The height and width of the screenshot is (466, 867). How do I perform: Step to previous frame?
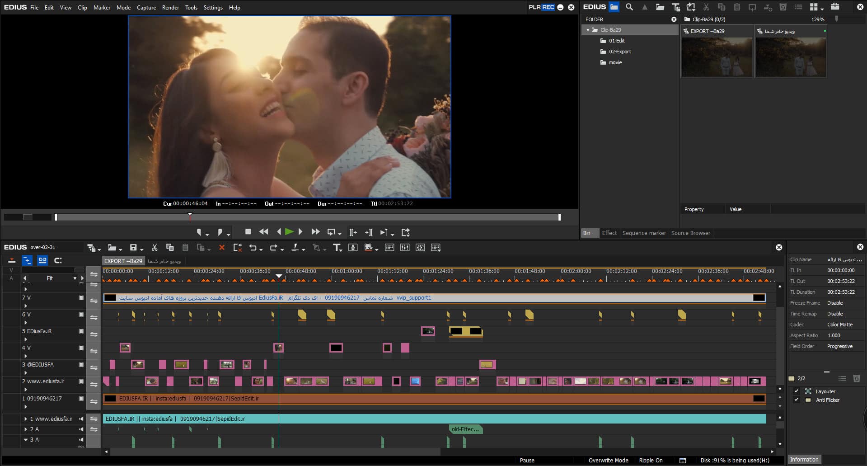pyautogui.click(x=279, y=231)
